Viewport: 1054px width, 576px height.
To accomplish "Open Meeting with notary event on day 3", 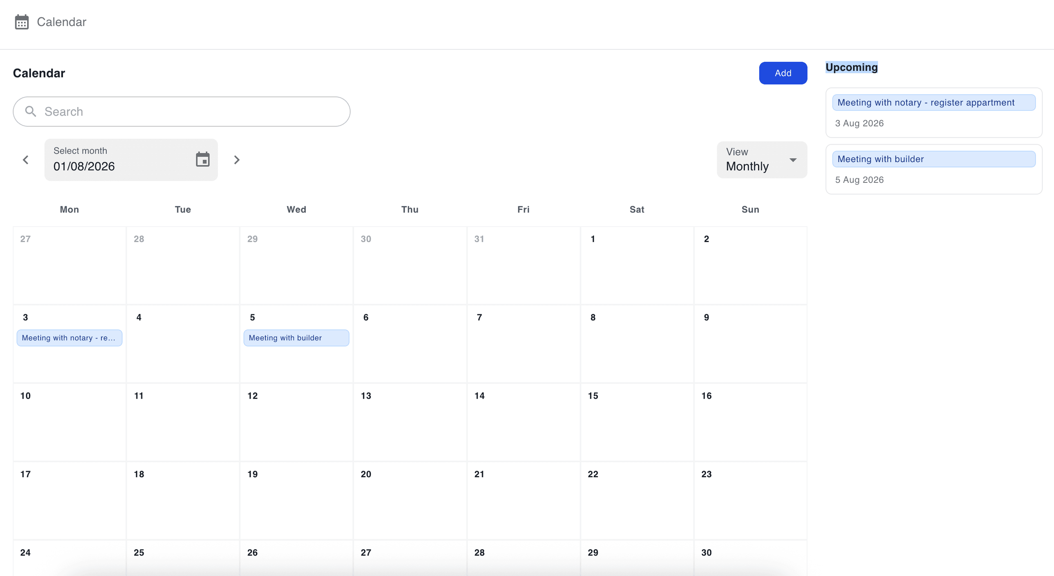I will (69, 338).
